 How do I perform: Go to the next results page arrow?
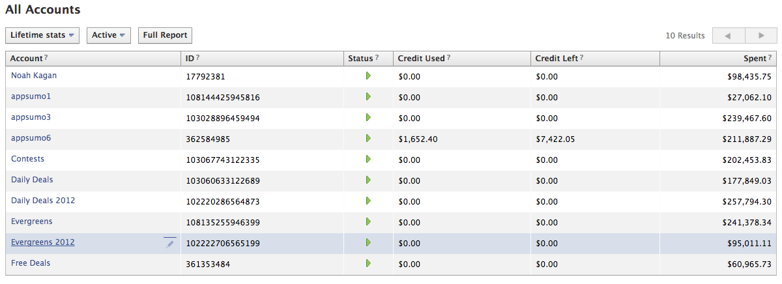(x=760, y=36)
